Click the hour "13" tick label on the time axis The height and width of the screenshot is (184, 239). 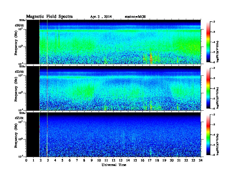pyautogui.click(x=121, y=160)
